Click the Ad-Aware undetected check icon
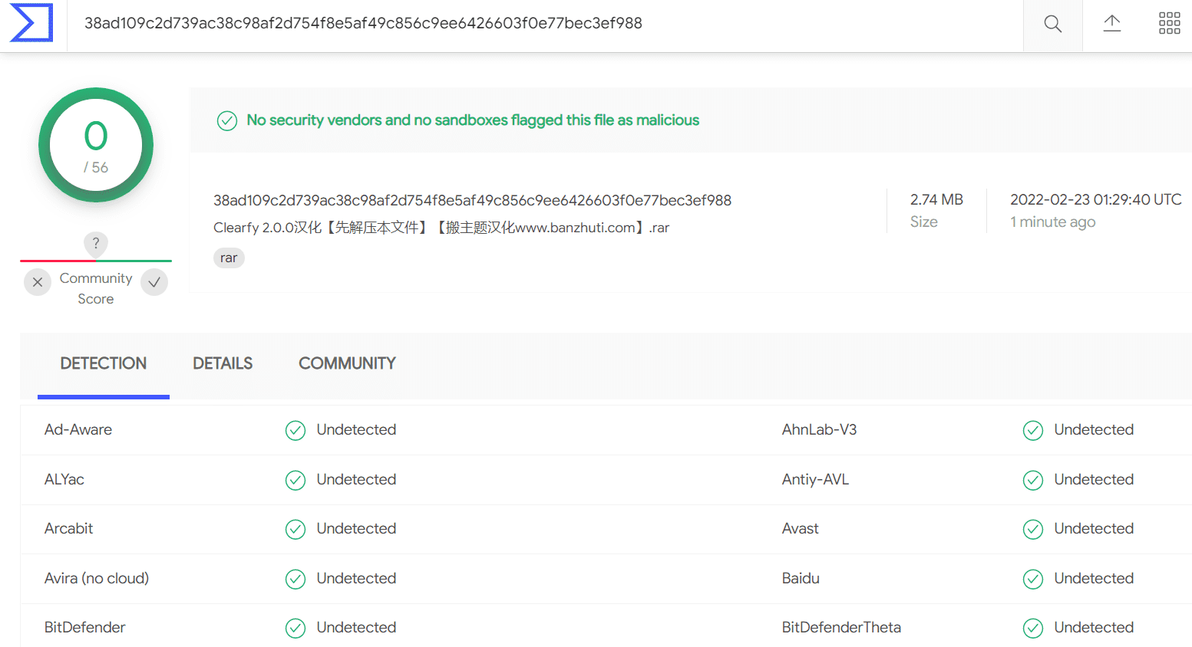This screenshot has width=1192, height=647. pos(296,431)
